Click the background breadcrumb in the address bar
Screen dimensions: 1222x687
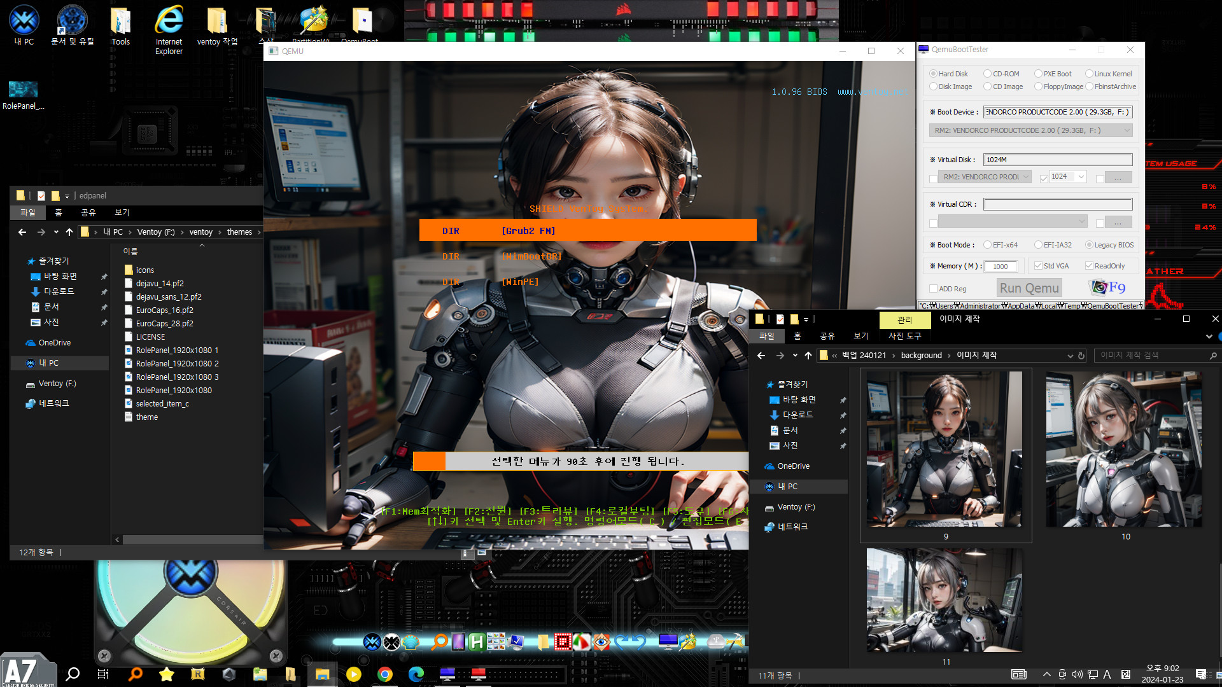921,356
